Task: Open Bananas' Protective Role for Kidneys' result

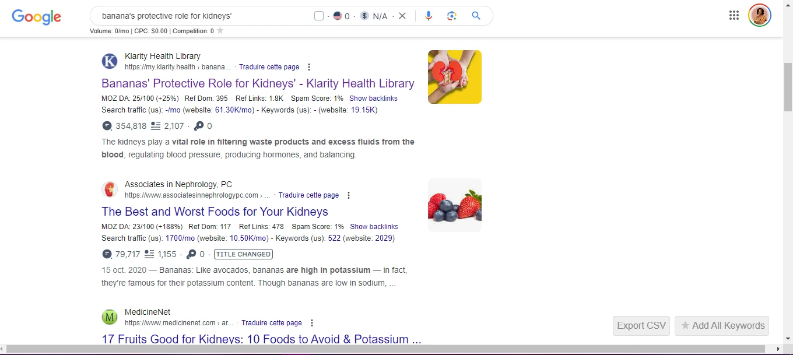Action: click(x=258, y=83)
